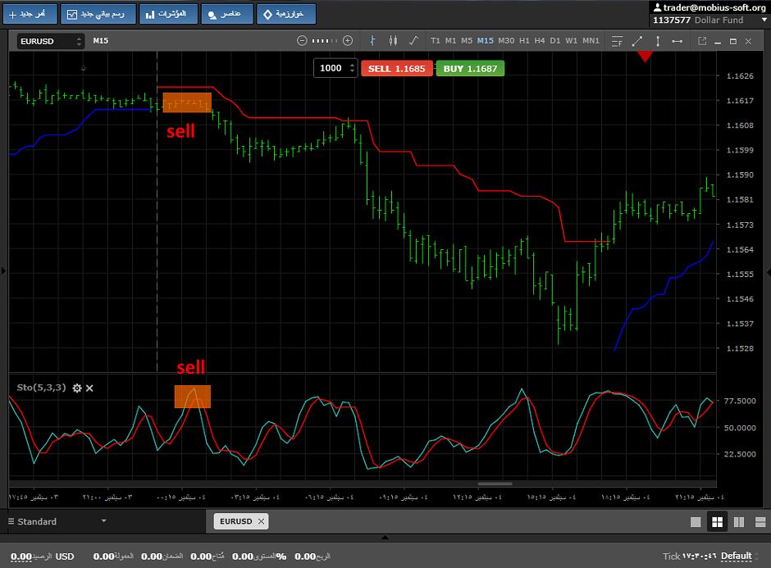The image size is (771, 568).
Task: Switch to candlestick chart type
Action: pos(393,41)
